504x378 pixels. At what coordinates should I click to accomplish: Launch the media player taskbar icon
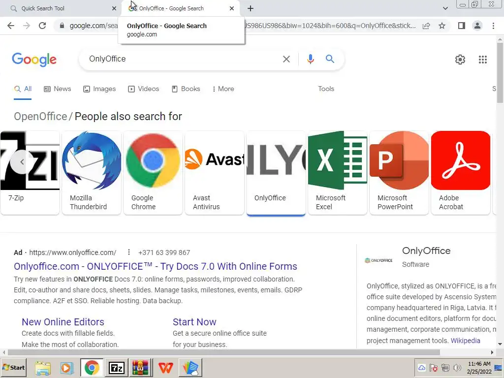pos(67,368)
